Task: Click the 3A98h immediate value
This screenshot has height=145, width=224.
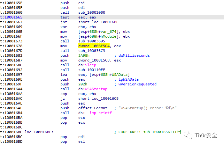Action: [84, 55]
